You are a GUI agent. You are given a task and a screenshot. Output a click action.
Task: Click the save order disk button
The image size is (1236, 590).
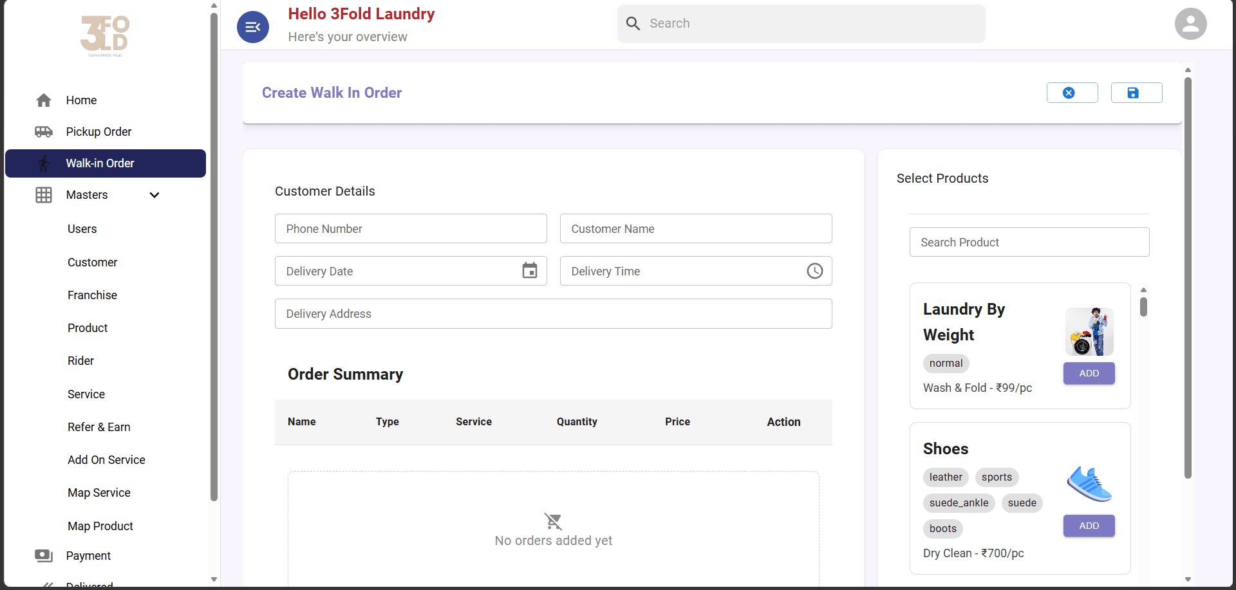coord(1136,93)
